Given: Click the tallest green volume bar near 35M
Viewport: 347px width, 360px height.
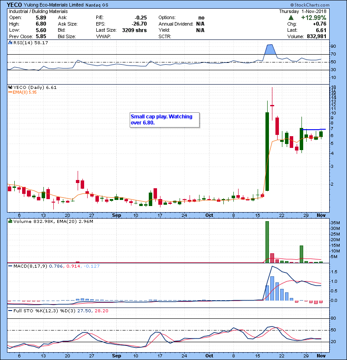Looking at the screenshot, I should tap(267, 242).
